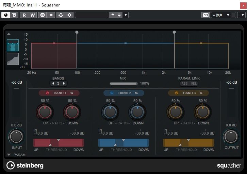Image resolution: width=247 pixels, height=174 pixels.
Task: Click the INPUT gain knob
Action: click(16, 136)
